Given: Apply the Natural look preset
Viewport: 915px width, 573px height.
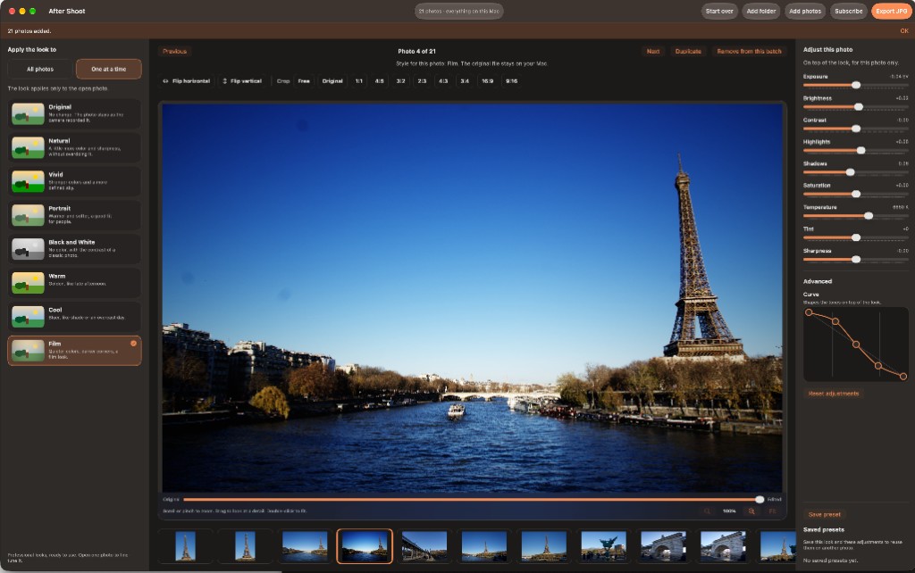Looking at the screenshot, I should point(74,147).
